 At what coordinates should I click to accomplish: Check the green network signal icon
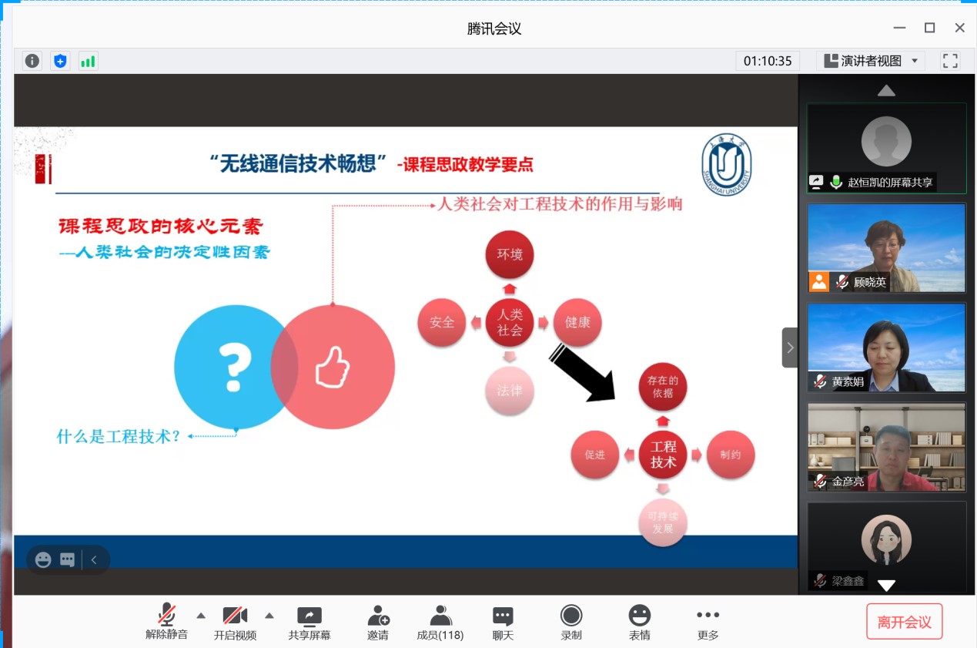coord(88,61)
